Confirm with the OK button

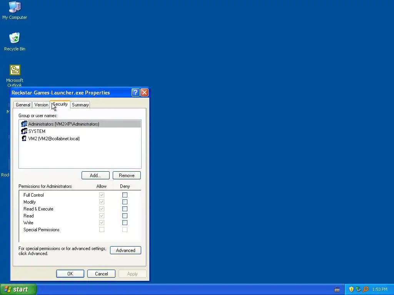70,273
